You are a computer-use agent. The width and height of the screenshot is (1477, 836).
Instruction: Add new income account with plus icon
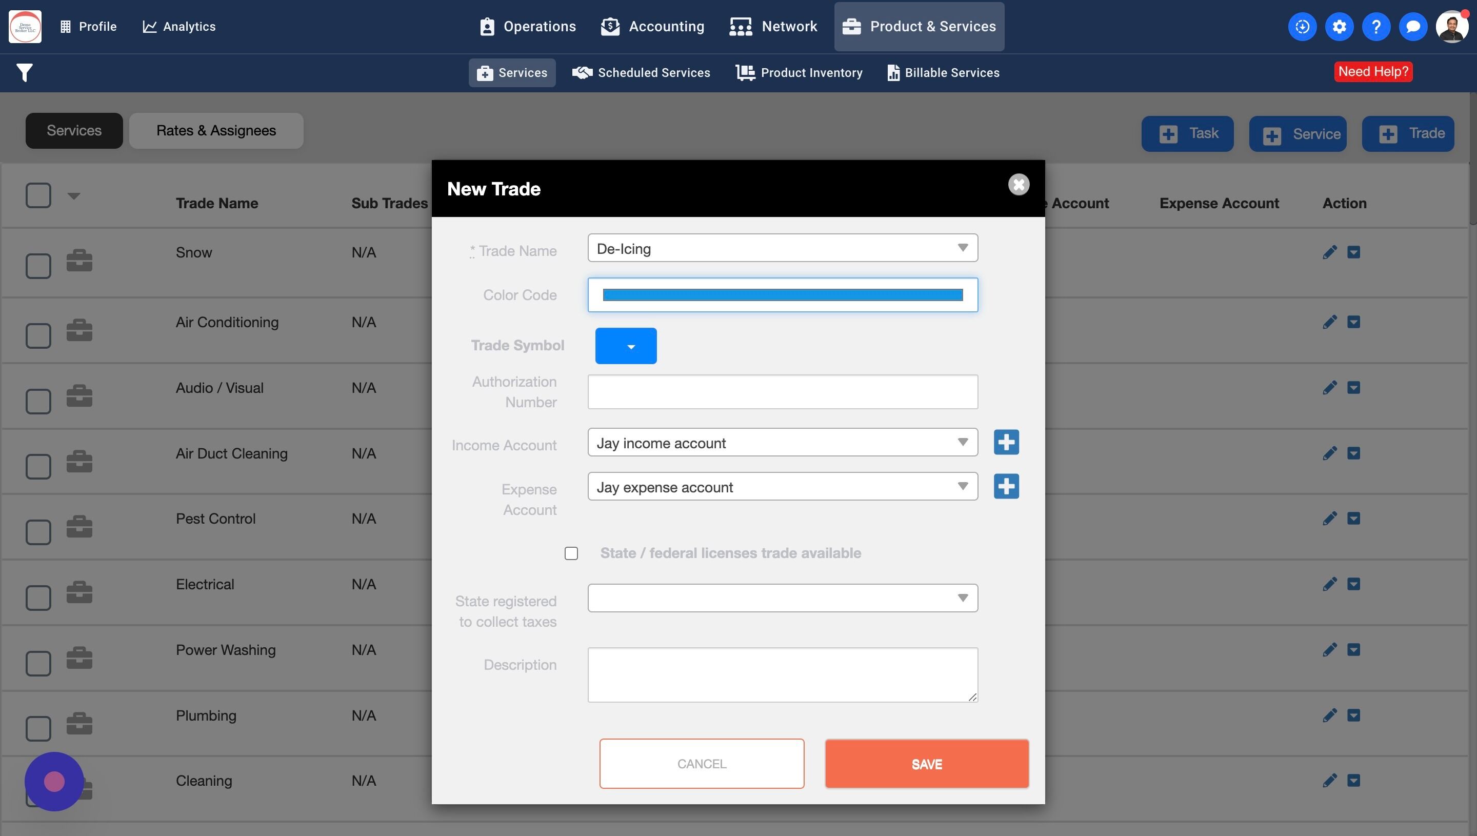1006,442
